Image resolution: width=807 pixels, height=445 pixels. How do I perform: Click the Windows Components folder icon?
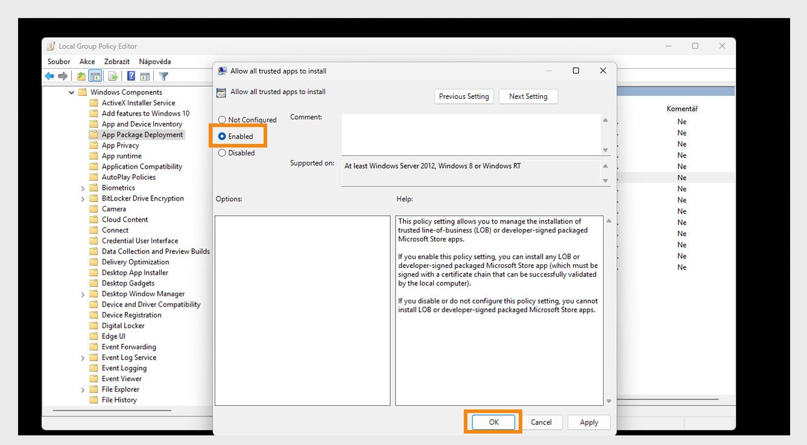tap(83, 92)
